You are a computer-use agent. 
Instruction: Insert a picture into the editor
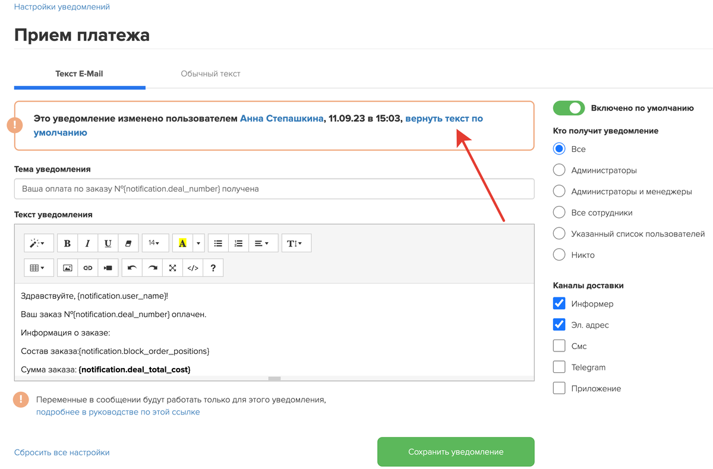pos(68,268)
